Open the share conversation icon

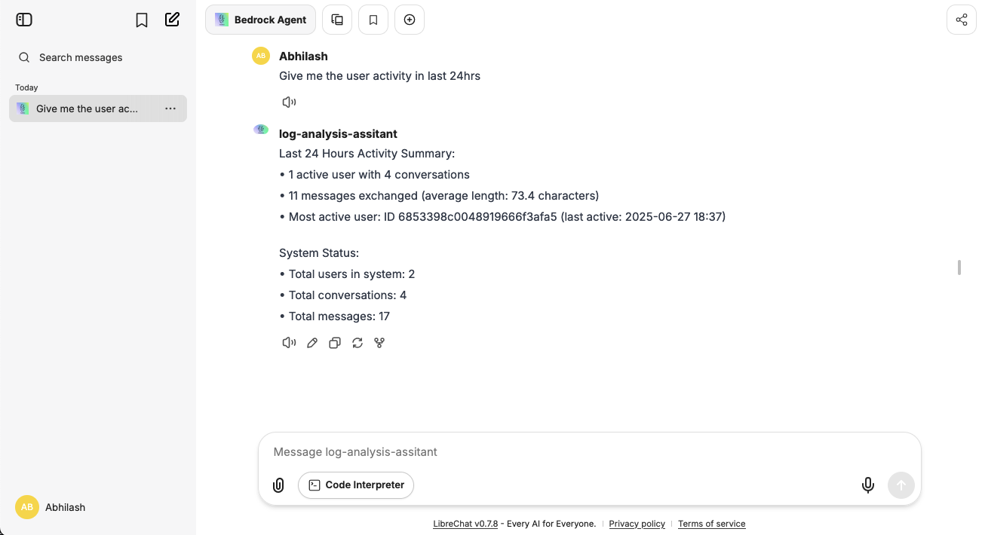961,19
